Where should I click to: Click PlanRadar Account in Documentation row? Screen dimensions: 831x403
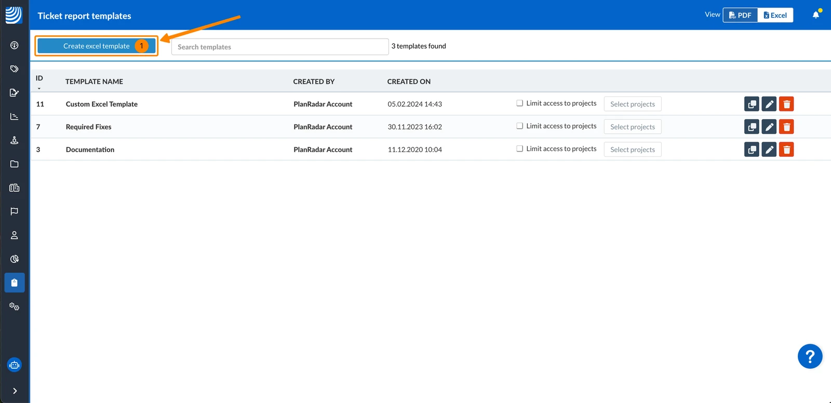(323, 150)
